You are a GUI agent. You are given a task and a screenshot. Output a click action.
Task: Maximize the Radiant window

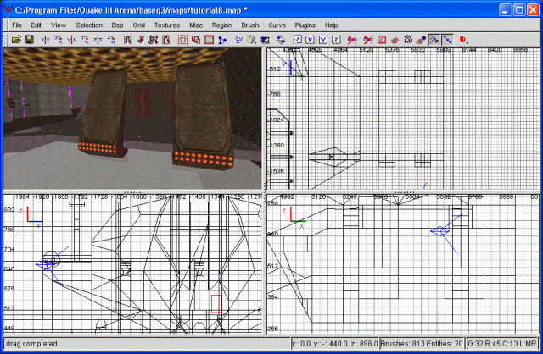pos(519,10)
